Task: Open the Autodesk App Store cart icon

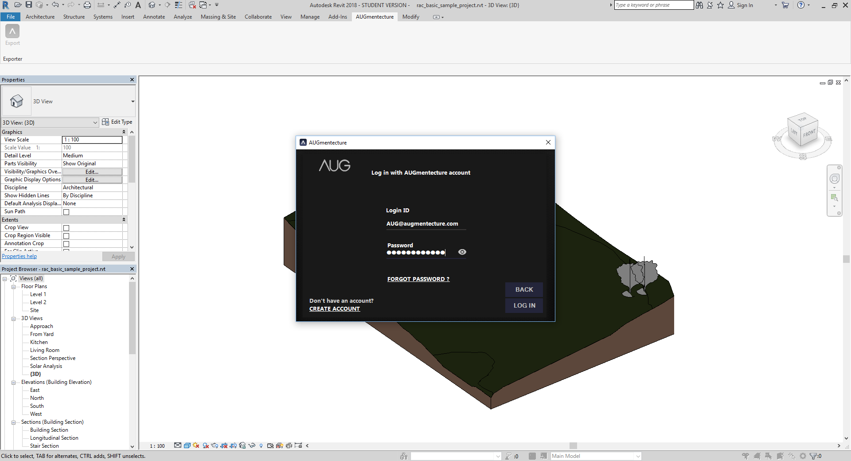Action: [785, 5]
